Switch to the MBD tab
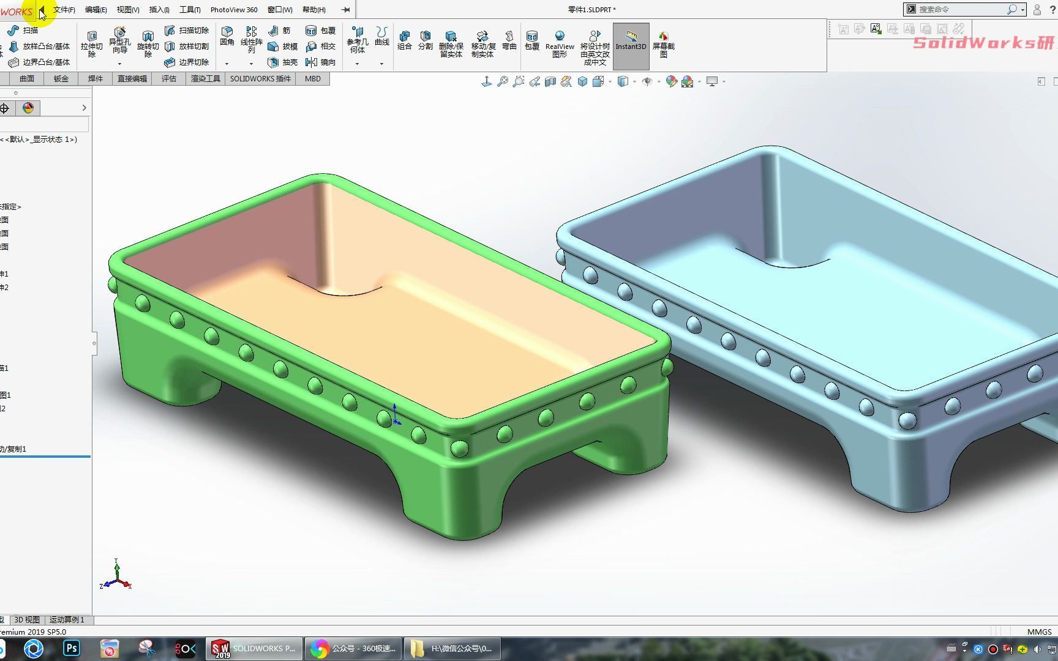The height and width of the screenshot is (661, 1058). coord(313,78)
